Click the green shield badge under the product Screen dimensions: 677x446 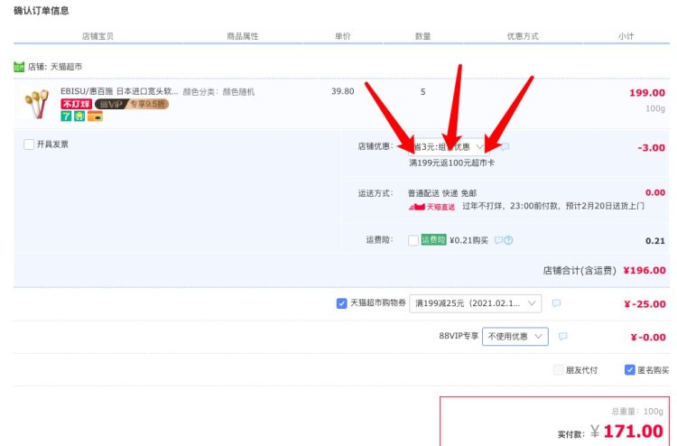click(79, 116)
